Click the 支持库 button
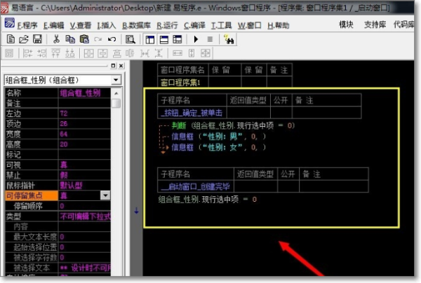 coord(375,25)
